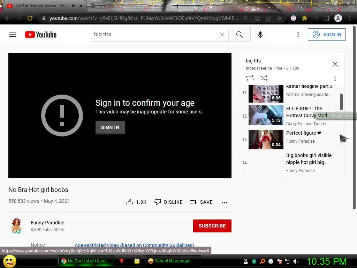Click the playlist panel scrollbar thumb
This screenshot has width=357, height=268.
point(341,102)
